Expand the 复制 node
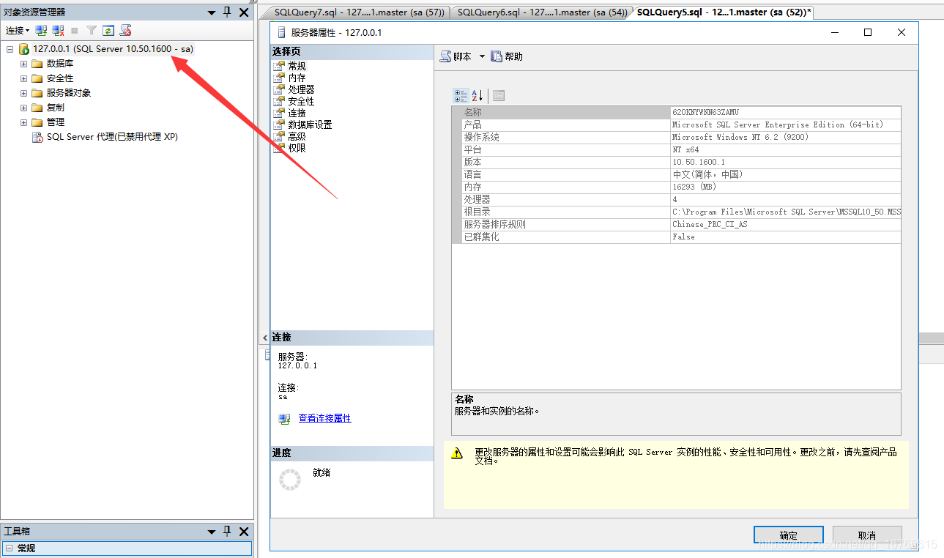Screen dimensions: 944x558 23,108
